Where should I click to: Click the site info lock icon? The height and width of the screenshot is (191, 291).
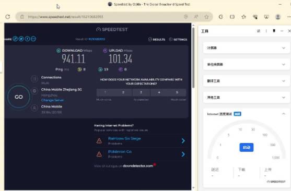(22, 17)
